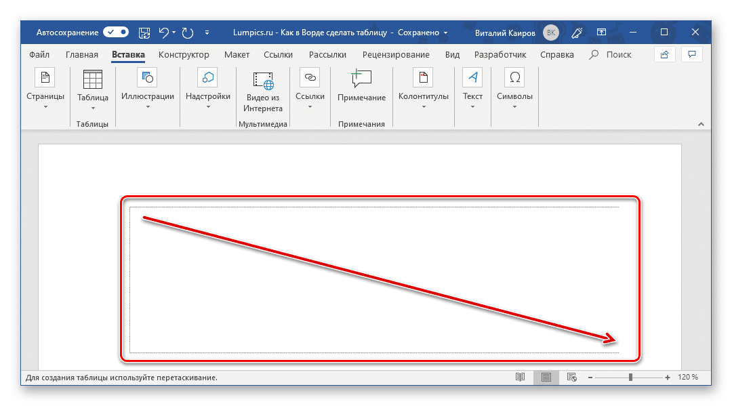Switch to Read Mode view icon
Image resolution: width=732 pixels, height=406 pixels.
[x=520, y=377]
